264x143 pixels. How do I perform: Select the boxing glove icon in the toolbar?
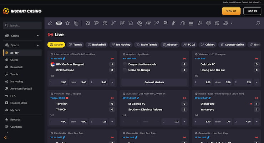[x=200, y=23]
